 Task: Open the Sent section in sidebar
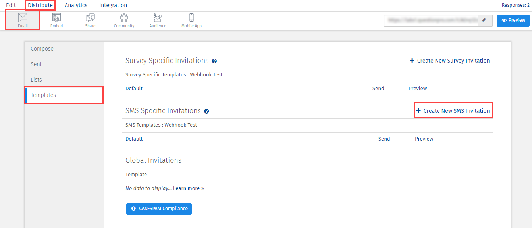coord(36,64)
